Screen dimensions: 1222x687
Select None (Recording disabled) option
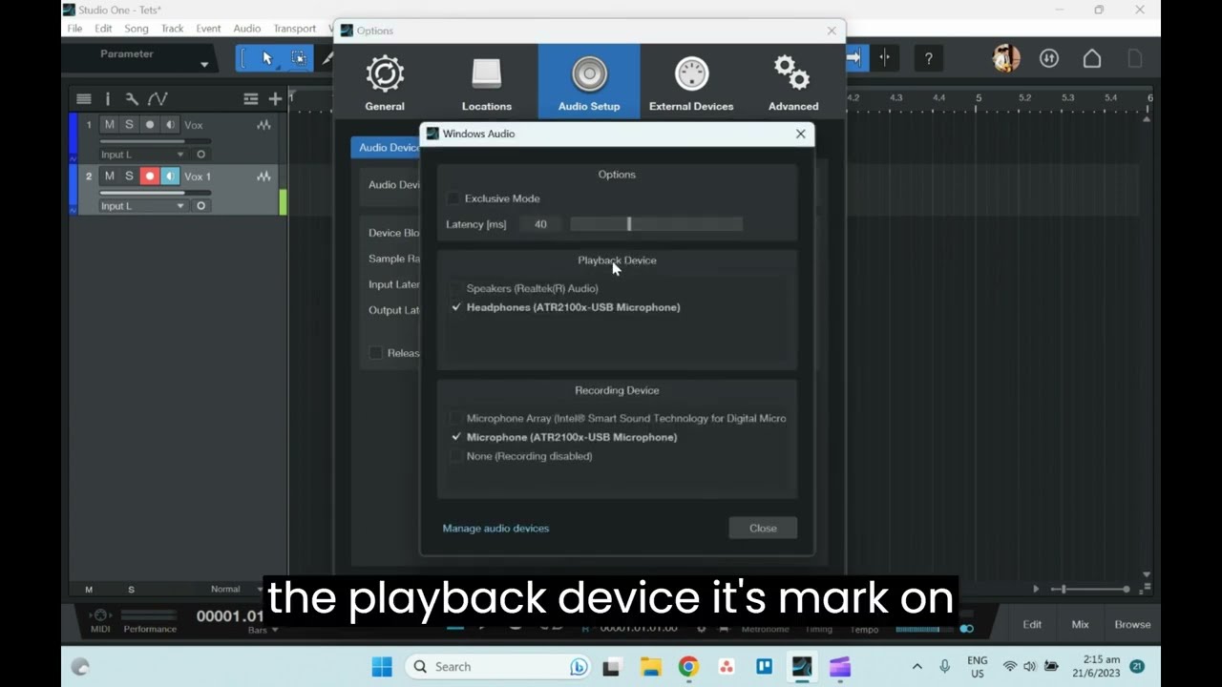coord(529,456)
